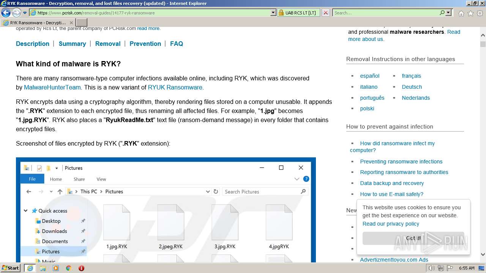Go back using the IE back arrow
Image resolution: width=486 pixels, height=273 pixels.
coord(6,13)
